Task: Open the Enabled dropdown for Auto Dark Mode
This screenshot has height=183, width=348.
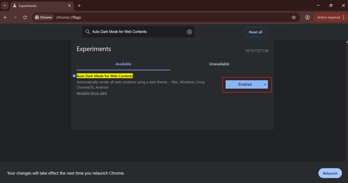Action: 247,85
